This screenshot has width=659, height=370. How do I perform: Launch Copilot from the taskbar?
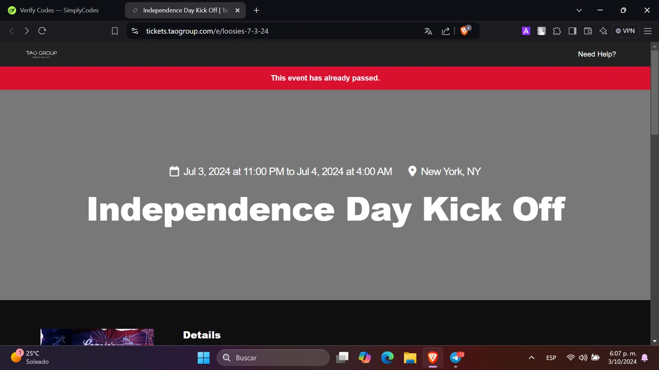click(365, 358)
